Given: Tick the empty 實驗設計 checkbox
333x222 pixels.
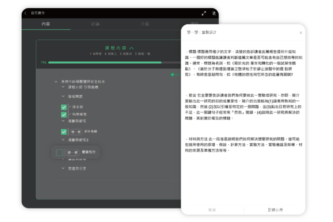Looking at the screenshot, I should pyautogui.click(x=59, y=153).
